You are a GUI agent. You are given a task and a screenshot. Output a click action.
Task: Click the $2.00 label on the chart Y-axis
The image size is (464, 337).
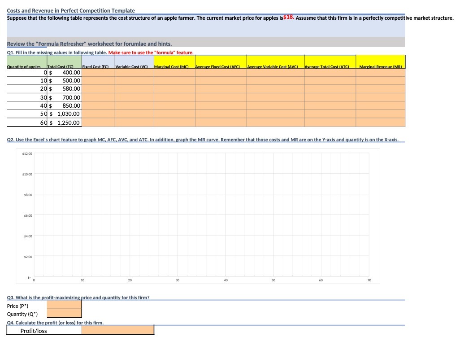pyautogui.click(x=28, y=257)
